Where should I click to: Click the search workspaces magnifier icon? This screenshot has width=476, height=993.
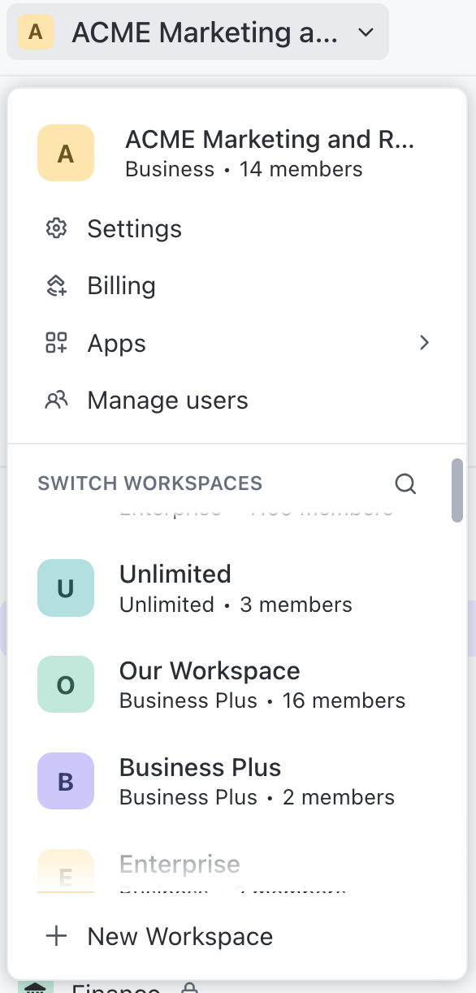click(x=405, y=484)
